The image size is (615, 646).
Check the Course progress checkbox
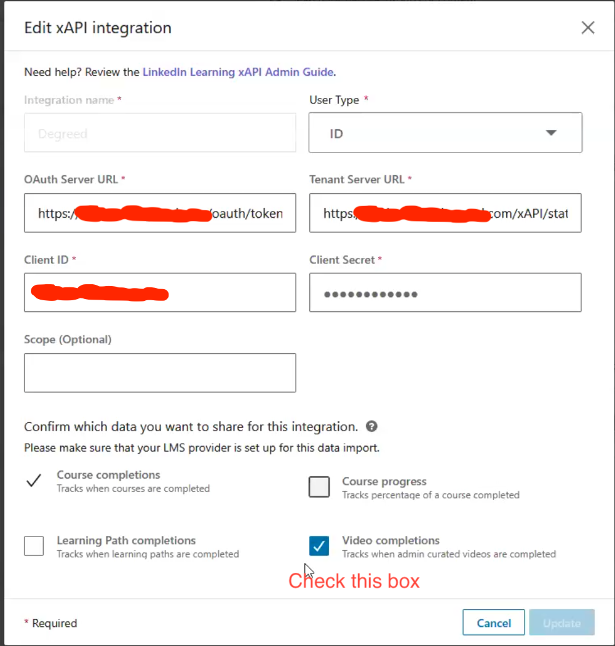pyautogui.click(x=319, y=487)
